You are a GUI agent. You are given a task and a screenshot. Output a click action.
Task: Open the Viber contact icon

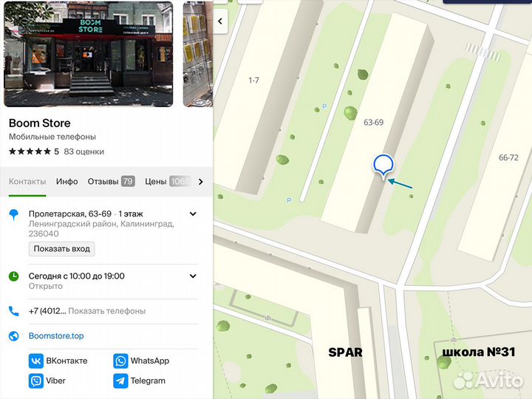36,381
